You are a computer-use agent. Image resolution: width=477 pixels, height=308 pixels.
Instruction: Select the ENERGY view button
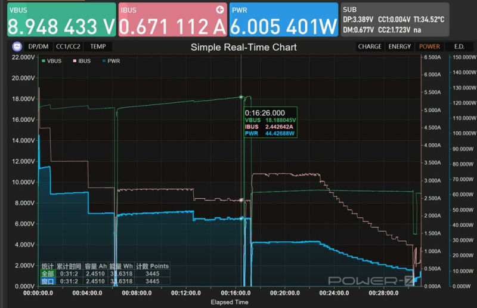coord(399,47)
